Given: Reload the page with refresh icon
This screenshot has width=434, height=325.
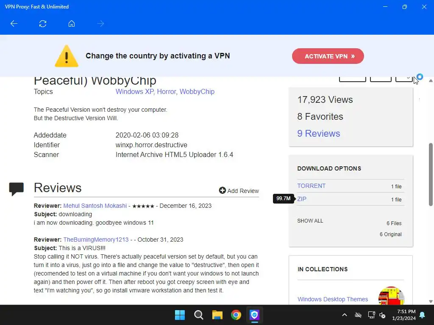Looking at the screenshot, I should (43, 24).
